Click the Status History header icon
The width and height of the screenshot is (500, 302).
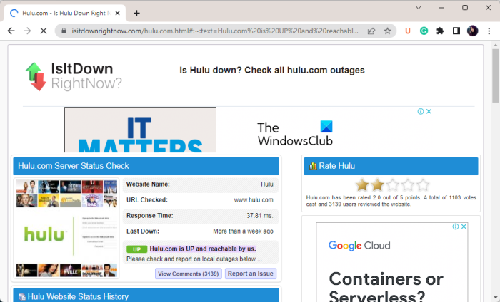[x=22, y=297]
